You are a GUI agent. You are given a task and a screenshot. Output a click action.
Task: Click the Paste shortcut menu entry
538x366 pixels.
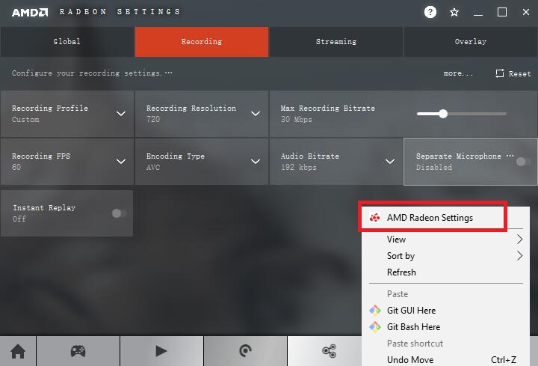tap(445, 344)
